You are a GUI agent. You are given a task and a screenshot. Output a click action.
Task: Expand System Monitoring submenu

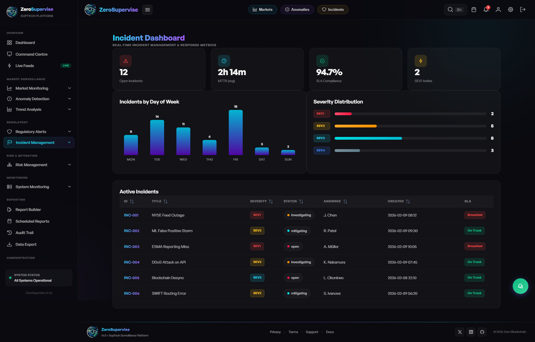(x=70, y=187)
